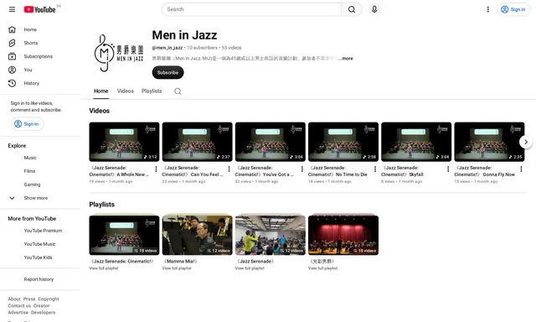Screen dimensions: 536x322
Task: Play the Gonna Fly Now video thumbnail
Action: tap(489, 142)
